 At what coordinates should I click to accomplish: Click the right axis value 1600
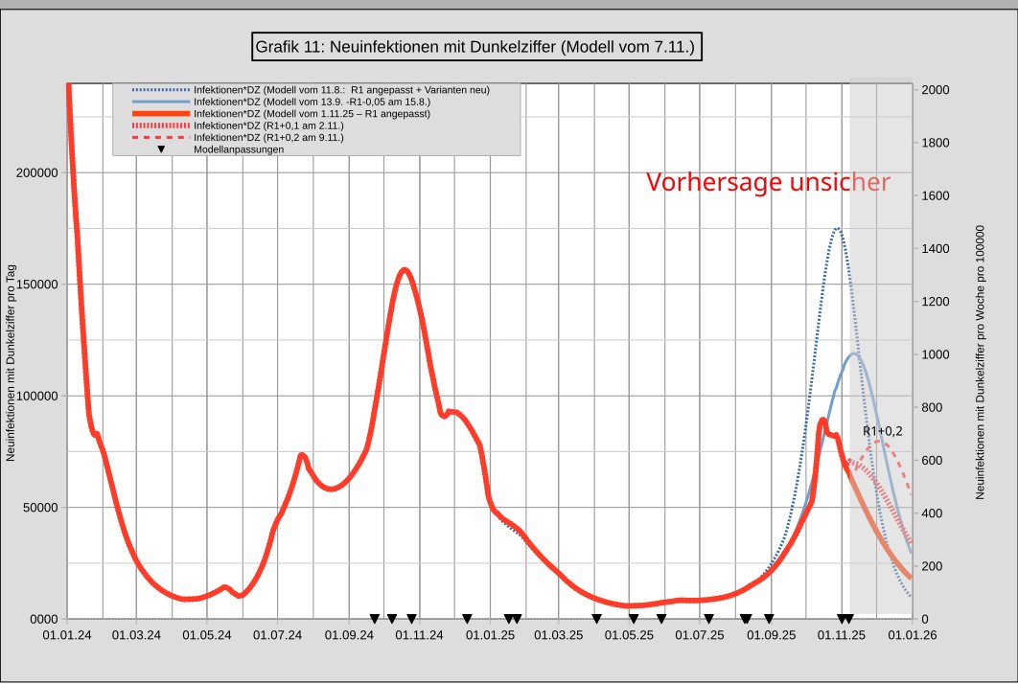pos(936,195)
